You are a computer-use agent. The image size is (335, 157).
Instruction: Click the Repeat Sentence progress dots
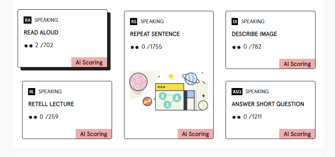click(135, 47)
